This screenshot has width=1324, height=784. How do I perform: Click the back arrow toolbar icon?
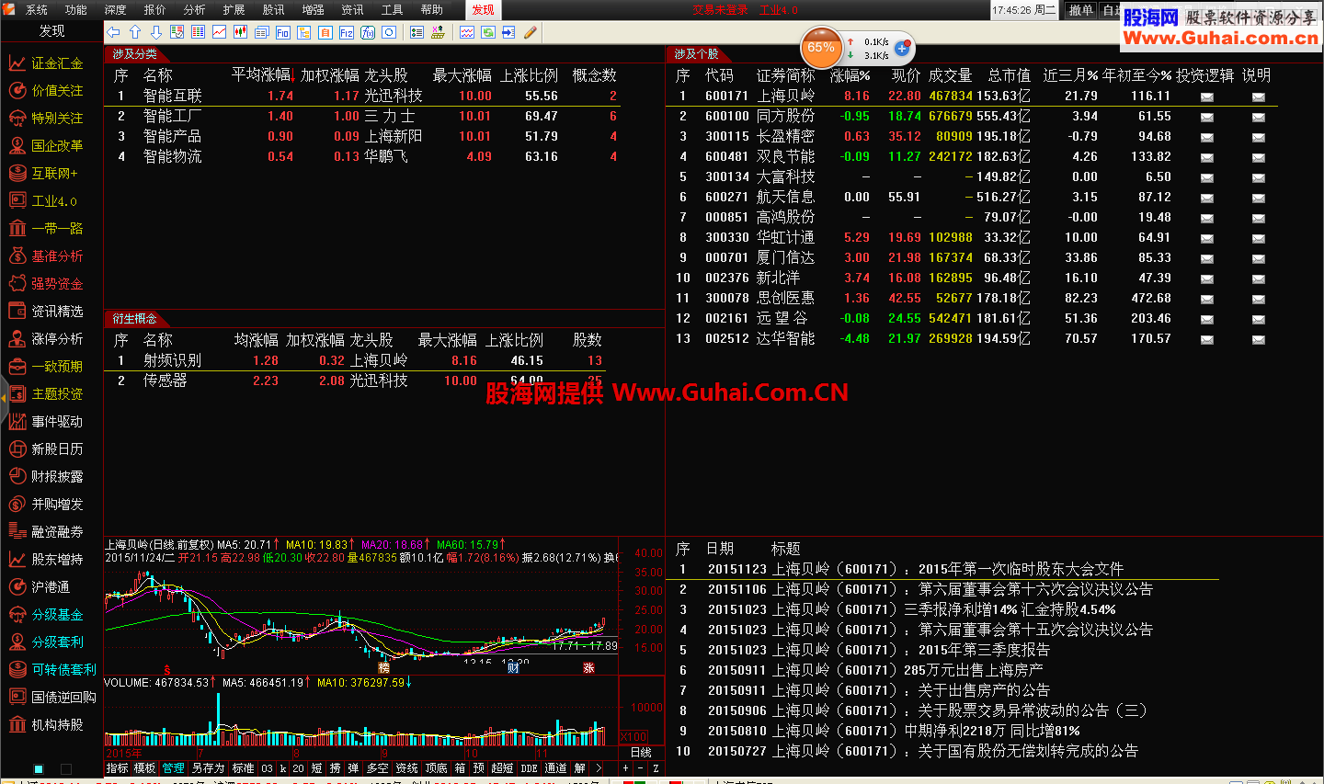point(114,32)
